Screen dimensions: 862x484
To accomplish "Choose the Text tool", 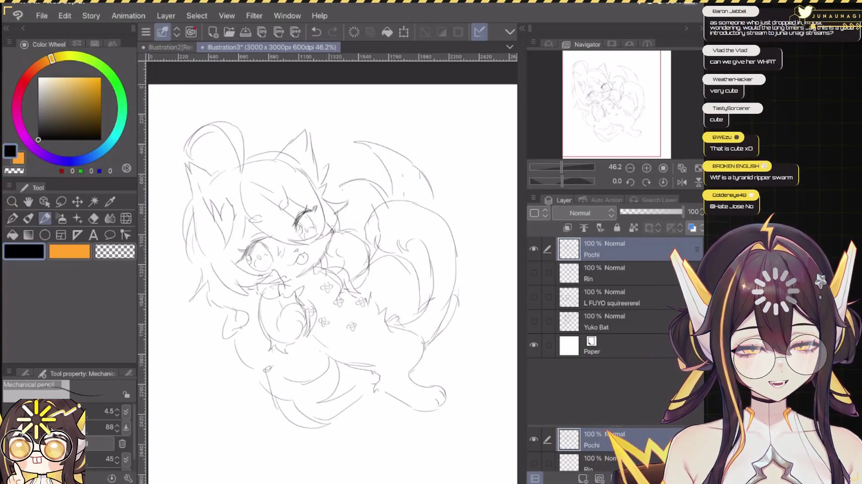I will pos(93,235).
